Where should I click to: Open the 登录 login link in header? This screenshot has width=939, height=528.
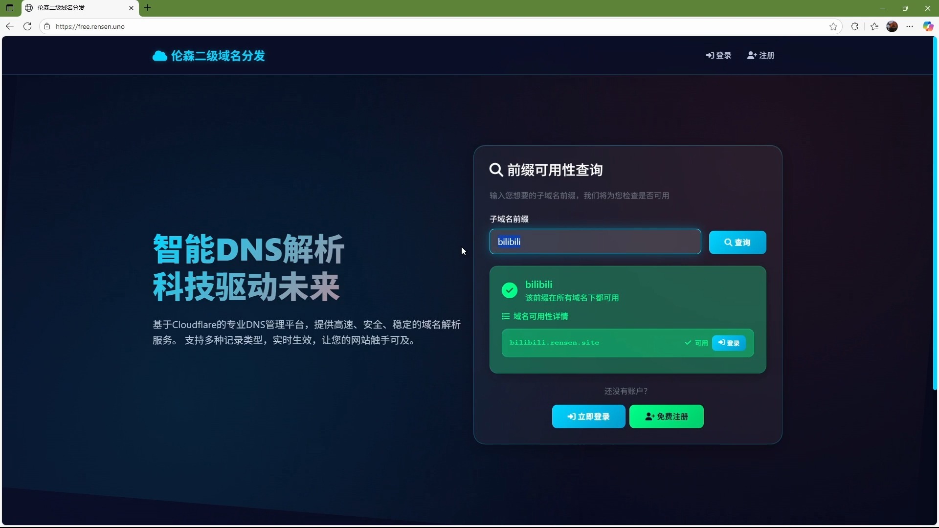click(x=718, y=56)
